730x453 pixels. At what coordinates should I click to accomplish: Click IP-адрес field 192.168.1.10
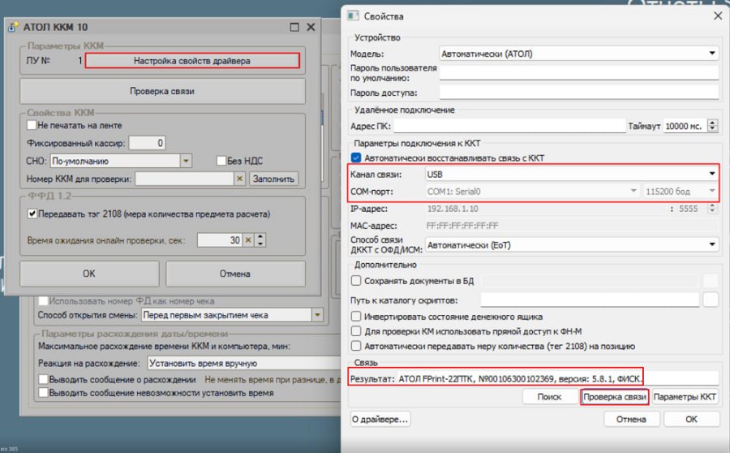pos(547,209)
